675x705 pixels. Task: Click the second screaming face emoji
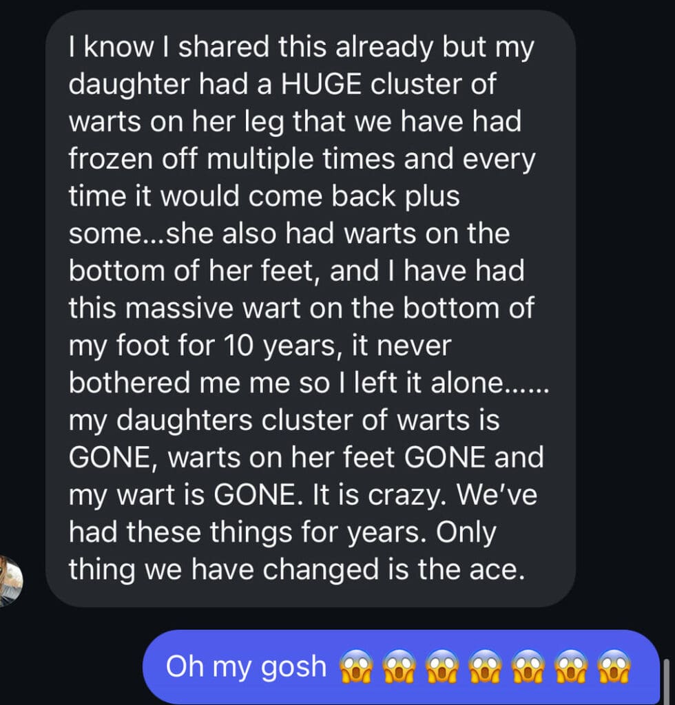pyautogui.click(x=398, y=666)
